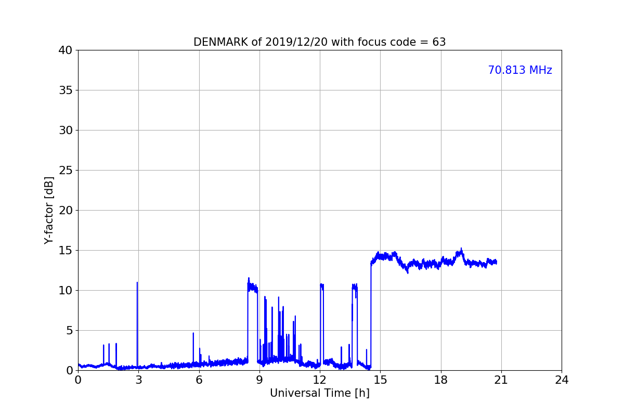
Task: Click the y-axis tick label '35'
Action: pyautogui.click(x=66, y=90)
